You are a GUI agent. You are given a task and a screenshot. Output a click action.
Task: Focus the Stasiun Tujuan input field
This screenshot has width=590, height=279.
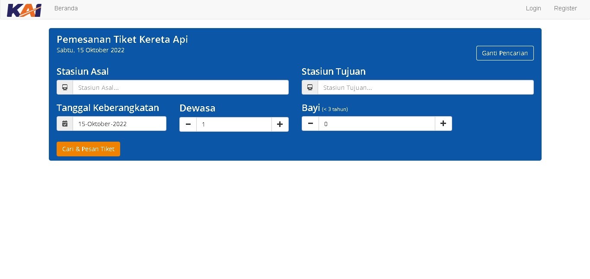[425, 87]
